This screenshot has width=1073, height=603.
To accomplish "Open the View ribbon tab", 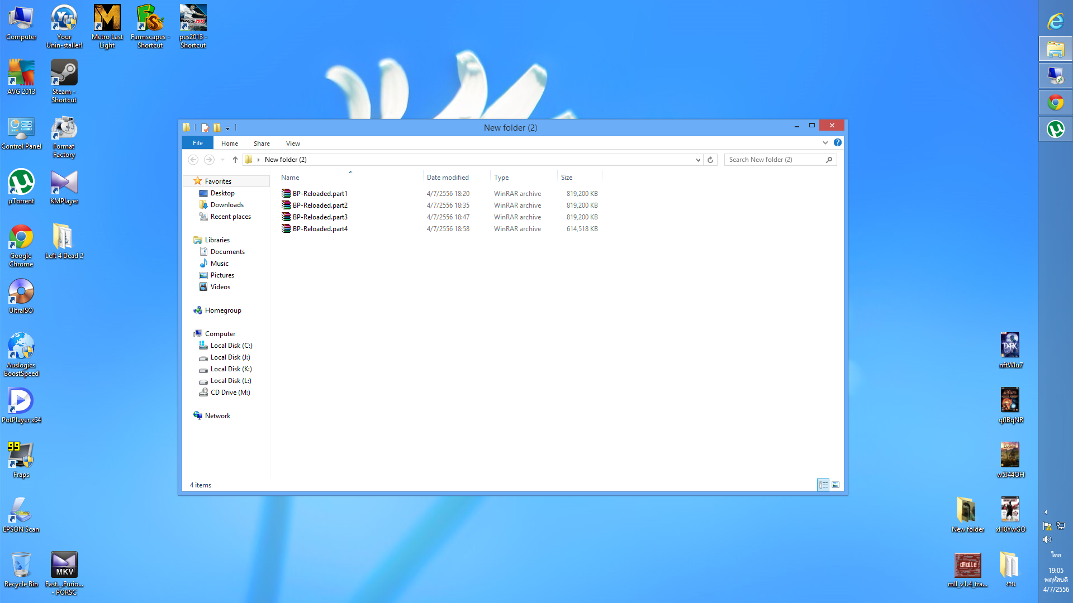I will click(293, 143).
